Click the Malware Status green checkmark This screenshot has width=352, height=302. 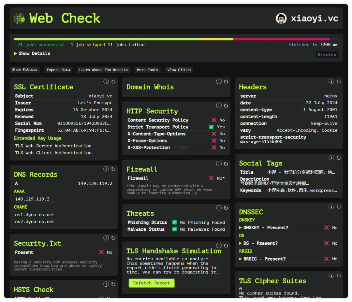tap(174, 229)
